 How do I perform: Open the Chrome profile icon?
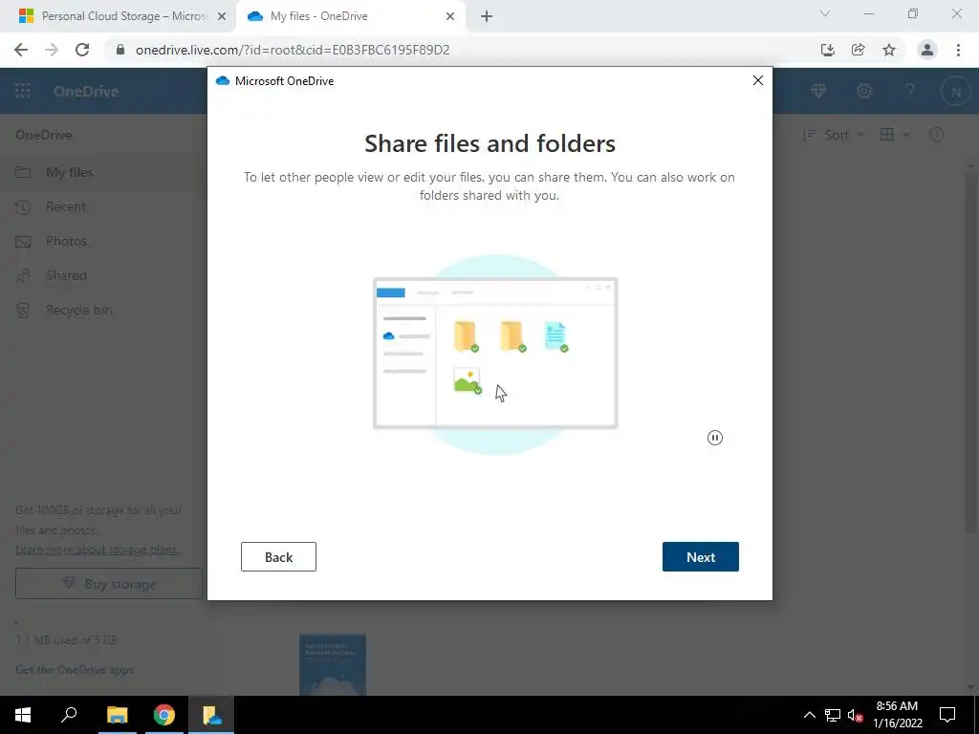click(x=927, y=50)
